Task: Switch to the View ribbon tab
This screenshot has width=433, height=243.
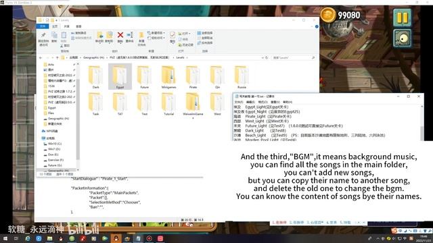Action: (78, 26)
